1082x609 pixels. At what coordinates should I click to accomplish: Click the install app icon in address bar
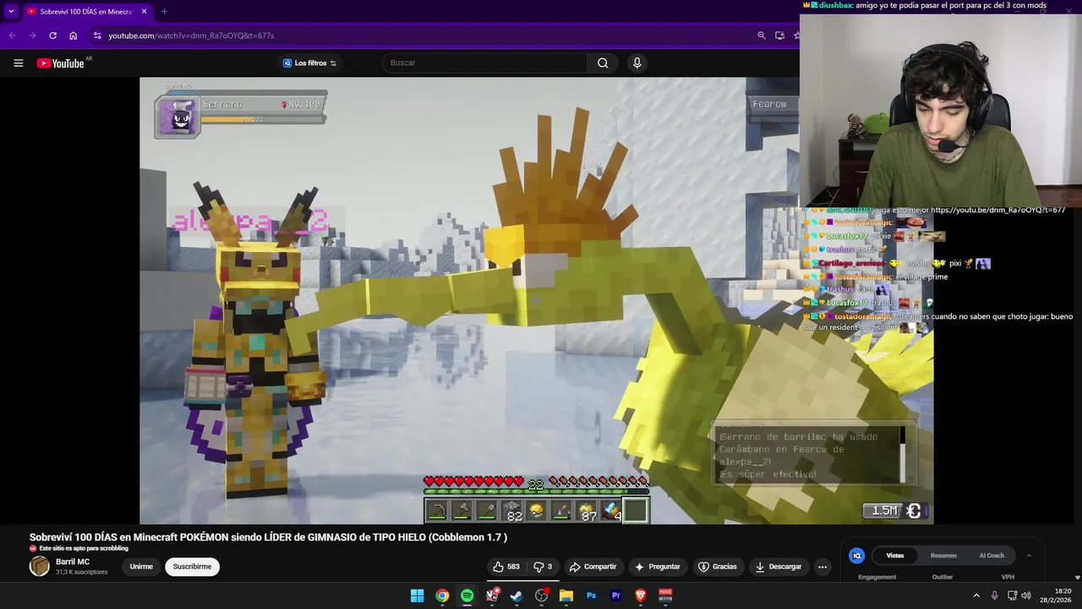(x=779, y=36)
